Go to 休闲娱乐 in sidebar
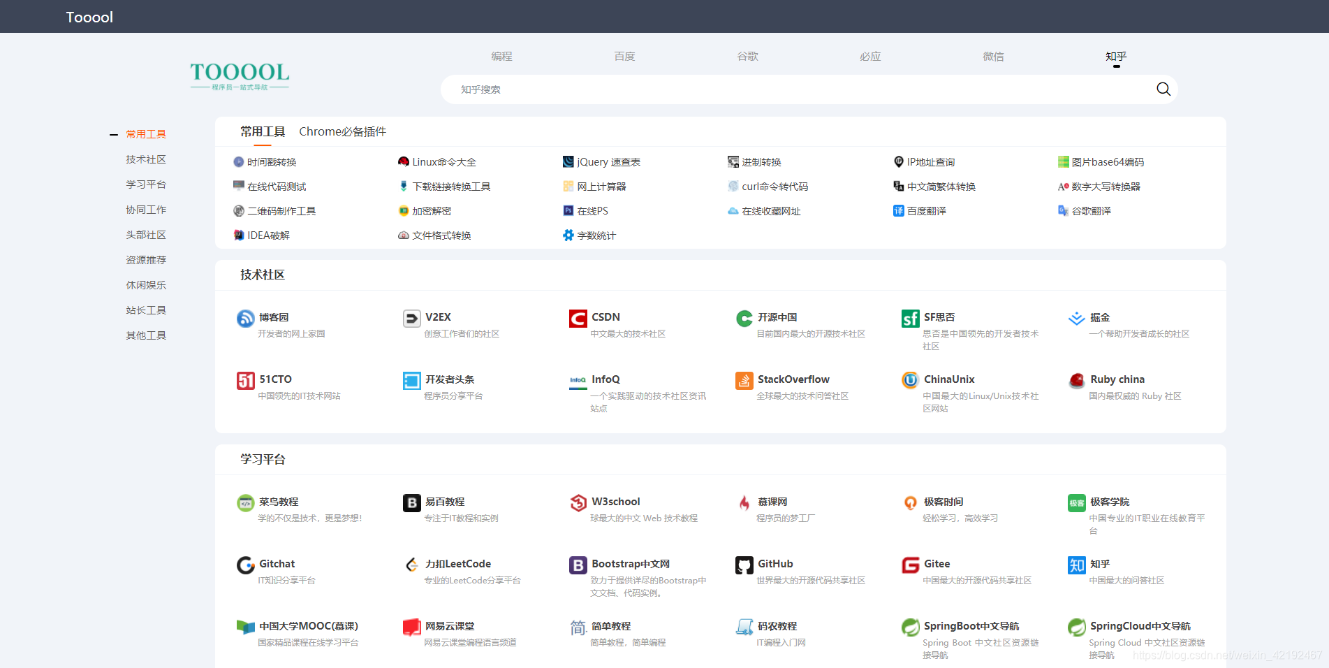 146,285
